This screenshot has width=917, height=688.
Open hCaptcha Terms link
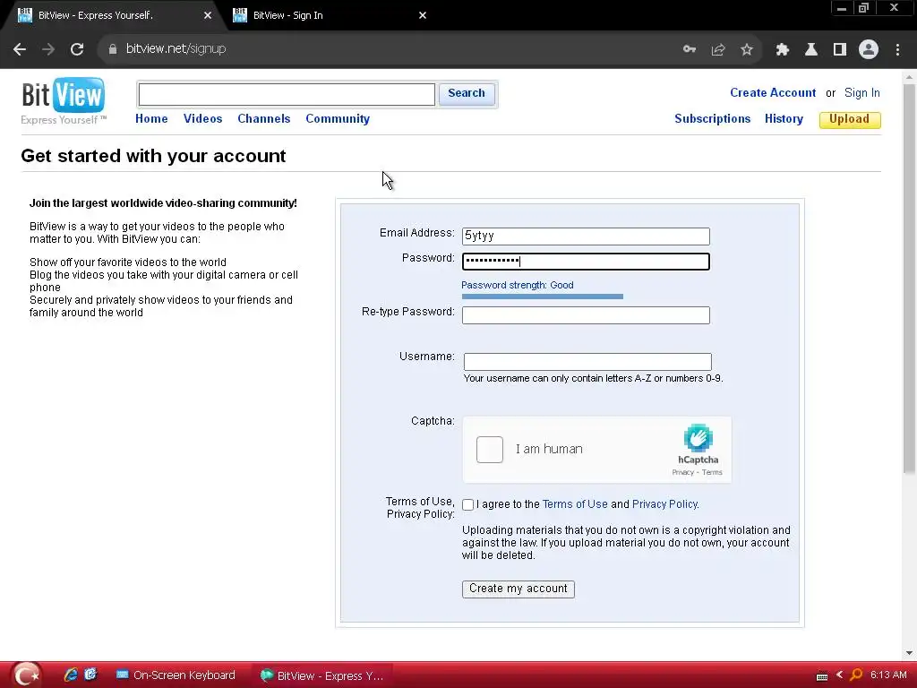[712, 473]
